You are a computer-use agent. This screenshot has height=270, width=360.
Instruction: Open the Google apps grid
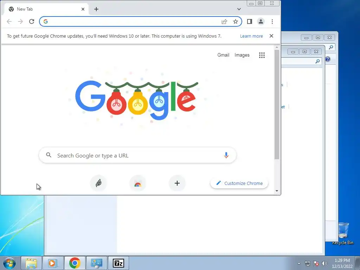click(262, 55)
